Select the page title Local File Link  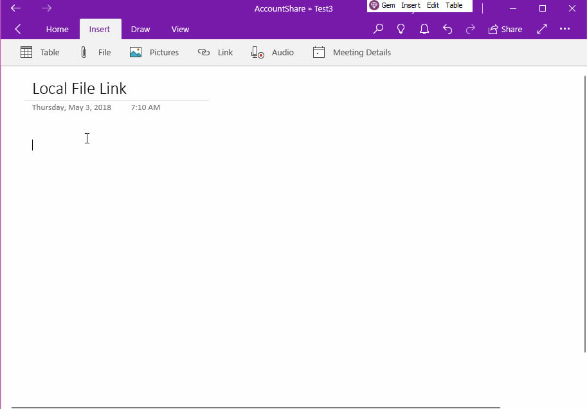(79, 89)
